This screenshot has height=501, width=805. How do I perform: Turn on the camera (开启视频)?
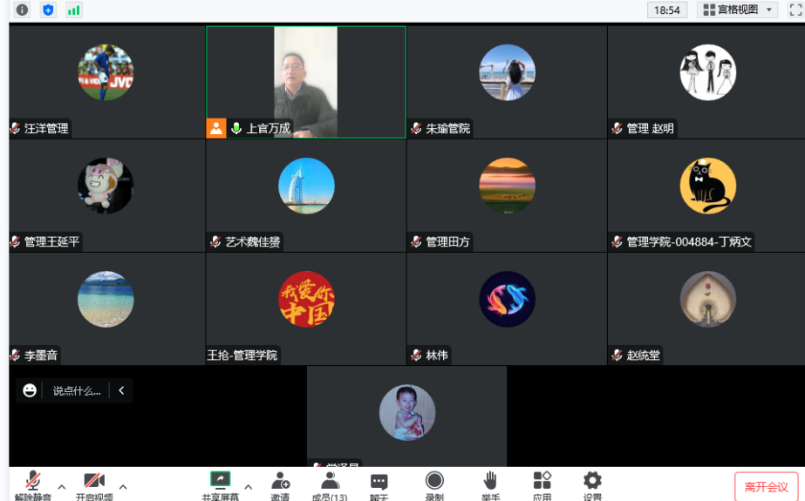coord(94,483)
